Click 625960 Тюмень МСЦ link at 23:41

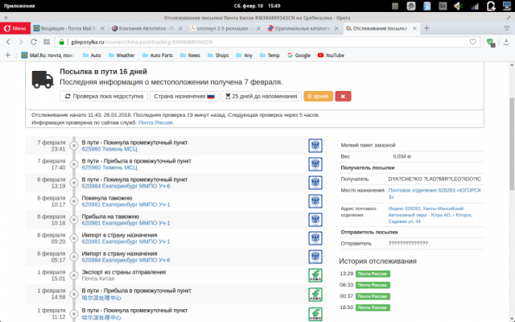[x=109, y=149]
